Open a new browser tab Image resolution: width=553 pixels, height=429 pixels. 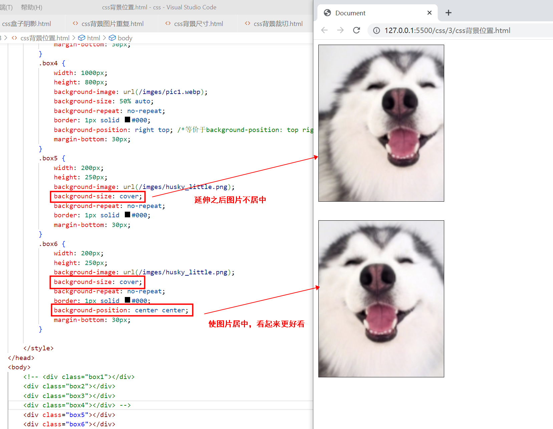tap(449, 13)
